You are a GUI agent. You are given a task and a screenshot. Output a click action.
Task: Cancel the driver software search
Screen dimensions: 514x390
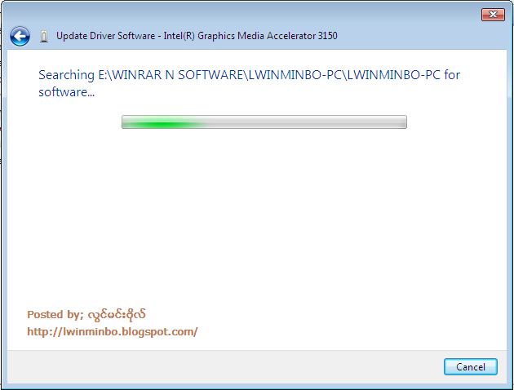point(471,366)
